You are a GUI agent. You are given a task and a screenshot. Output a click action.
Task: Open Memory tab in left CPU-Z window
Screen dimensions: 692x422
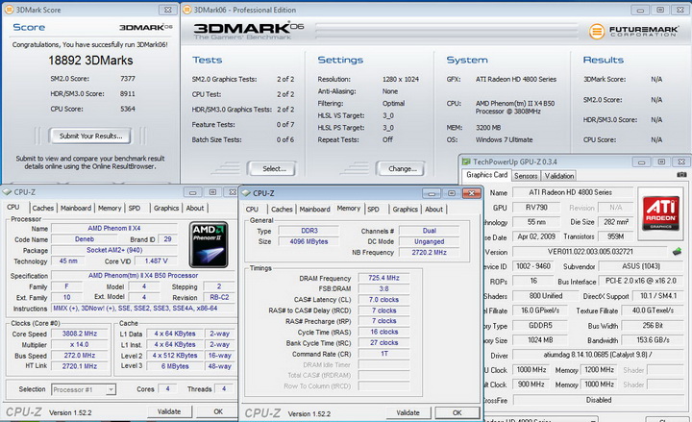click(x=110, y=208)
